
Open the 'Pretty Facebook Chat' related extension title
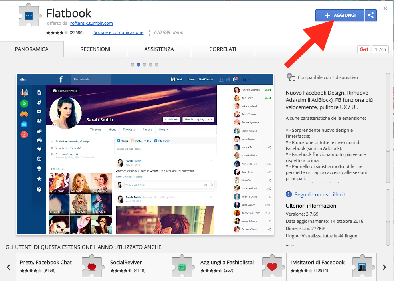point(46,263)
